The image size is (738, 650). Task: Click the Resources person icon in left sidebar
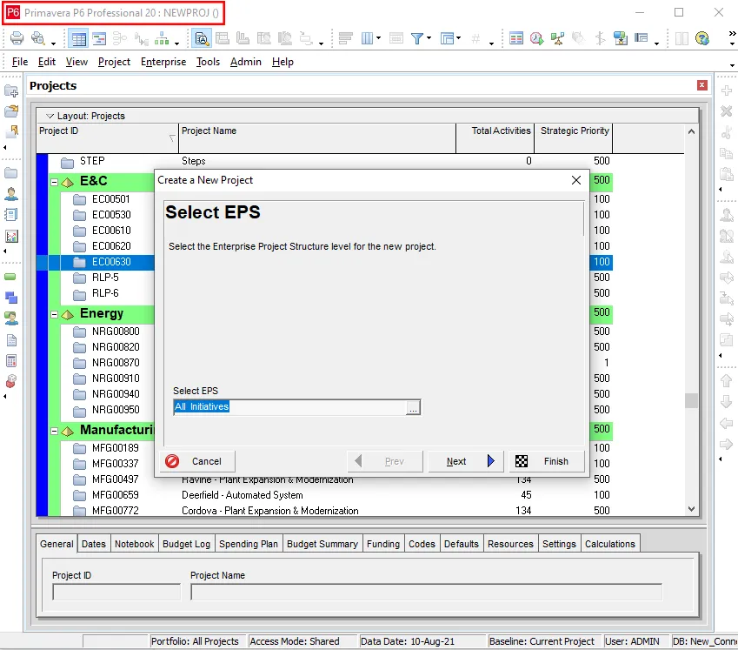pyautogui.click(x=11, y=193)
